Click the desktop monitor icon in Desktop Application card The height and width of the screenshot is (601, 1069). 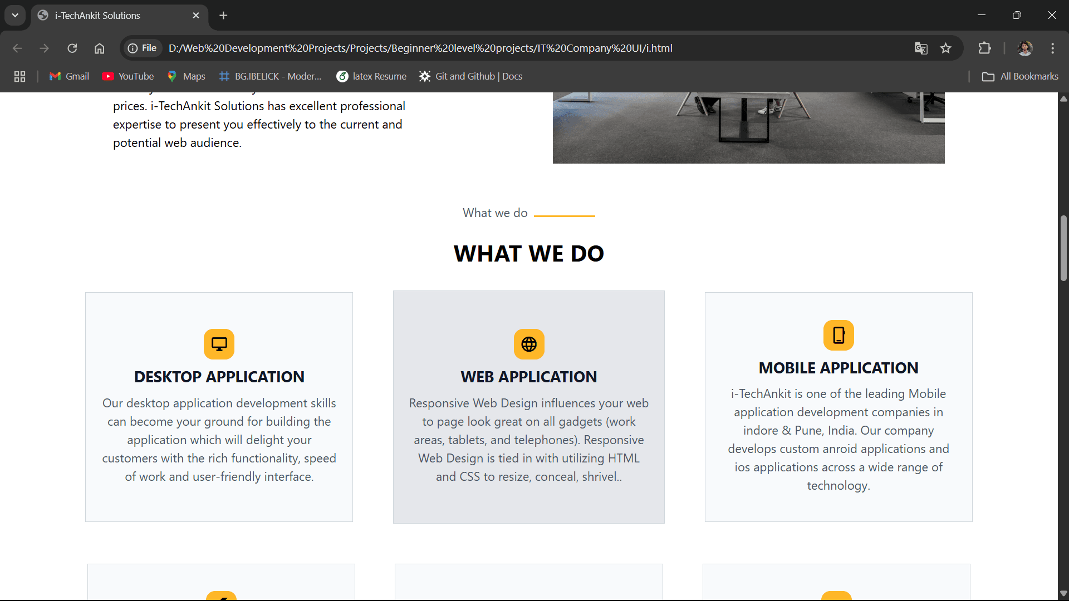tap(219, 344)
